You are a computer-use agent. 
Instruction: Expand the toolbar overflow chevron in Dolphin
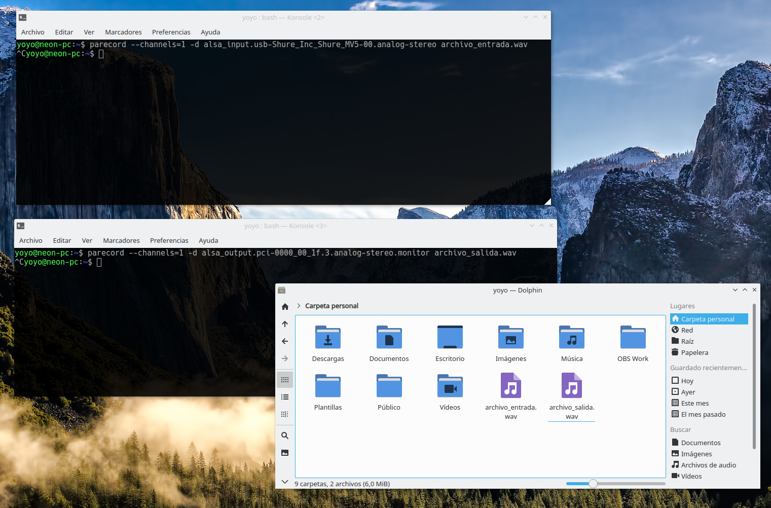(285, 482)
